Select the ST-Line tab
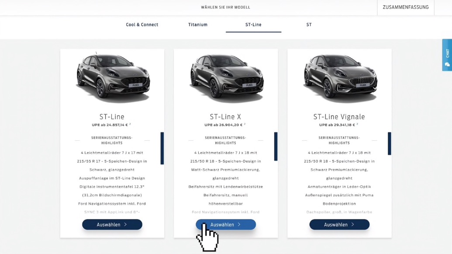 (x=253, y=24)
